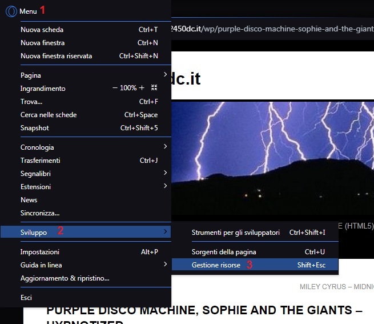Open Strumenti per gli sviluppatori
The height and width of the screenshot is (324, 374).
[x=255, y=233]
